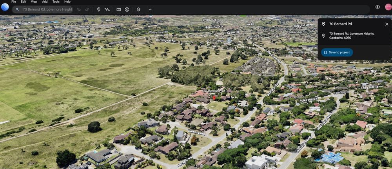392x169 pixels.
Task: Click Save to project button
Action: coord(337,52)
